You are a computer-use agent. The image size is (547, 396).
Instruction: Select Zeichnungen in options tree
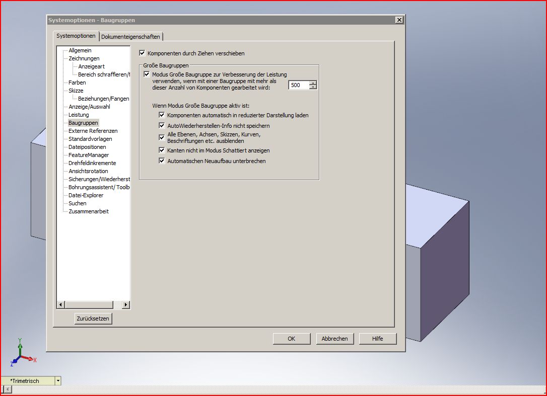click(x=84, y=58)
